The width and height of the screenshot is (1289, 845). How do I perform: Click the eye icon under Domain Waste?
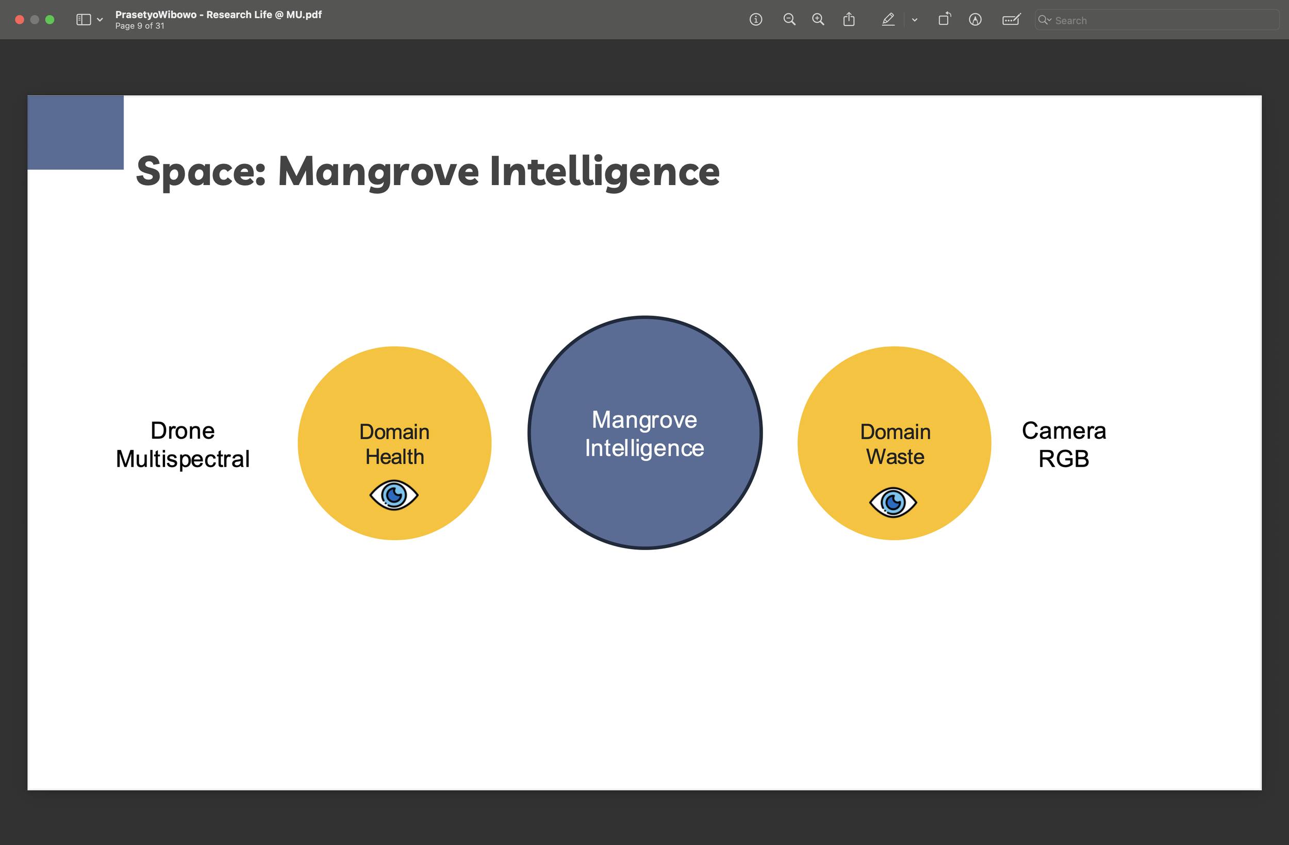893,502
